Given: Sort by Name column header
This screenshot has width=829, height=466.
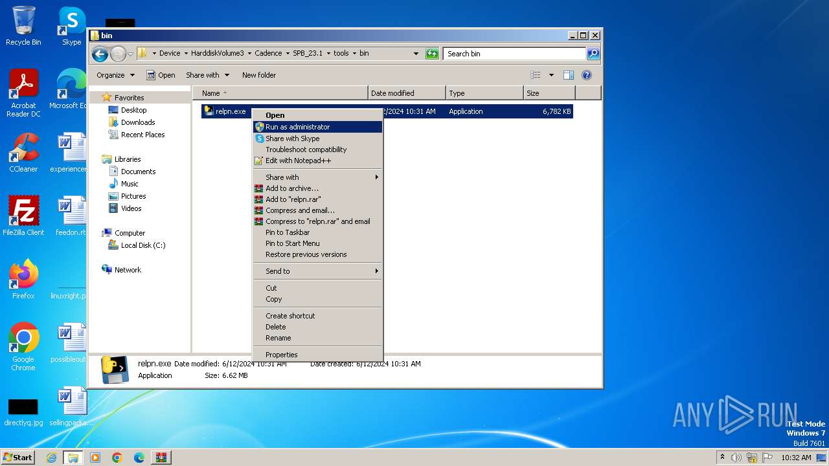Looking at the screenshot, I should click(280, 93).
